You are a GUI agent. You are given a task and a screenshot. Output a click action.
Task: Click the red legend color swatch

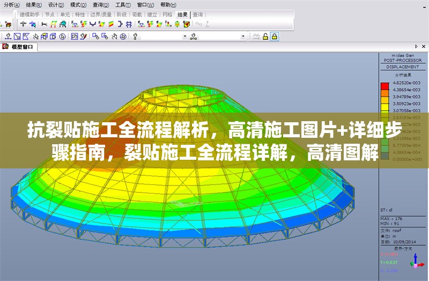(384, 86)
